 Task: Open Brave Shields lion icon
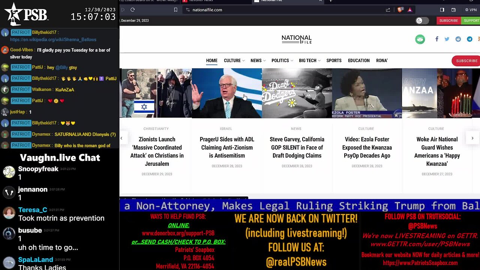point(400,10)
